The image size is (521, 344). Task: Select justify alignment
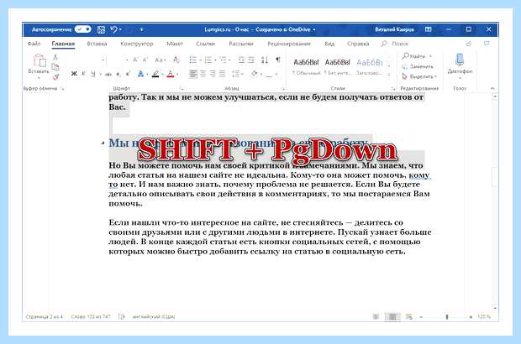point(223,74)
